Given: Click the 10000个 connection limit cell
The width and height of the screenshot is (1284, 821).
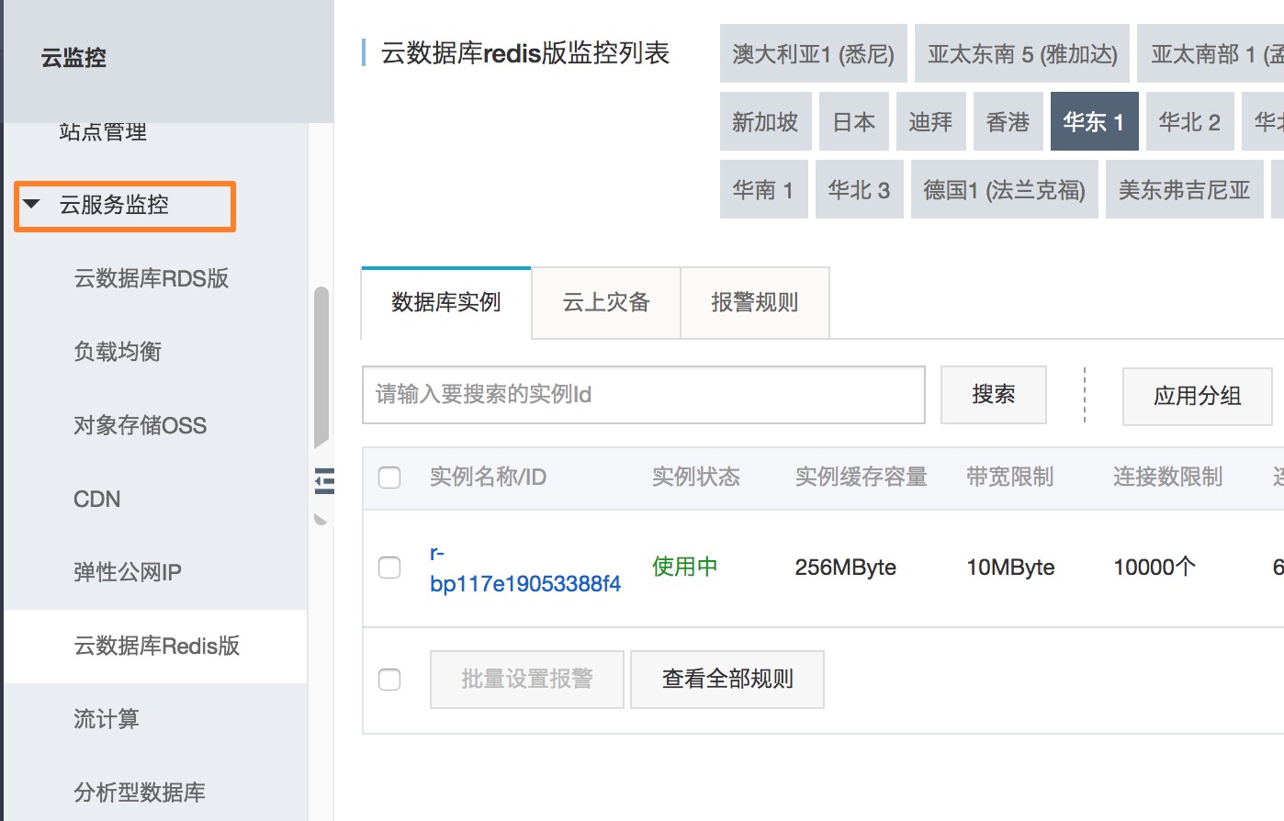Looking at the screenshot, I should [x=1154, y=568].
